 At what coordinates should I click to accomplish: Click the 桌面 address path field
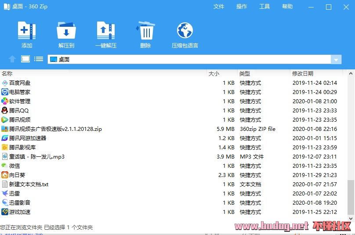point(189,60)
